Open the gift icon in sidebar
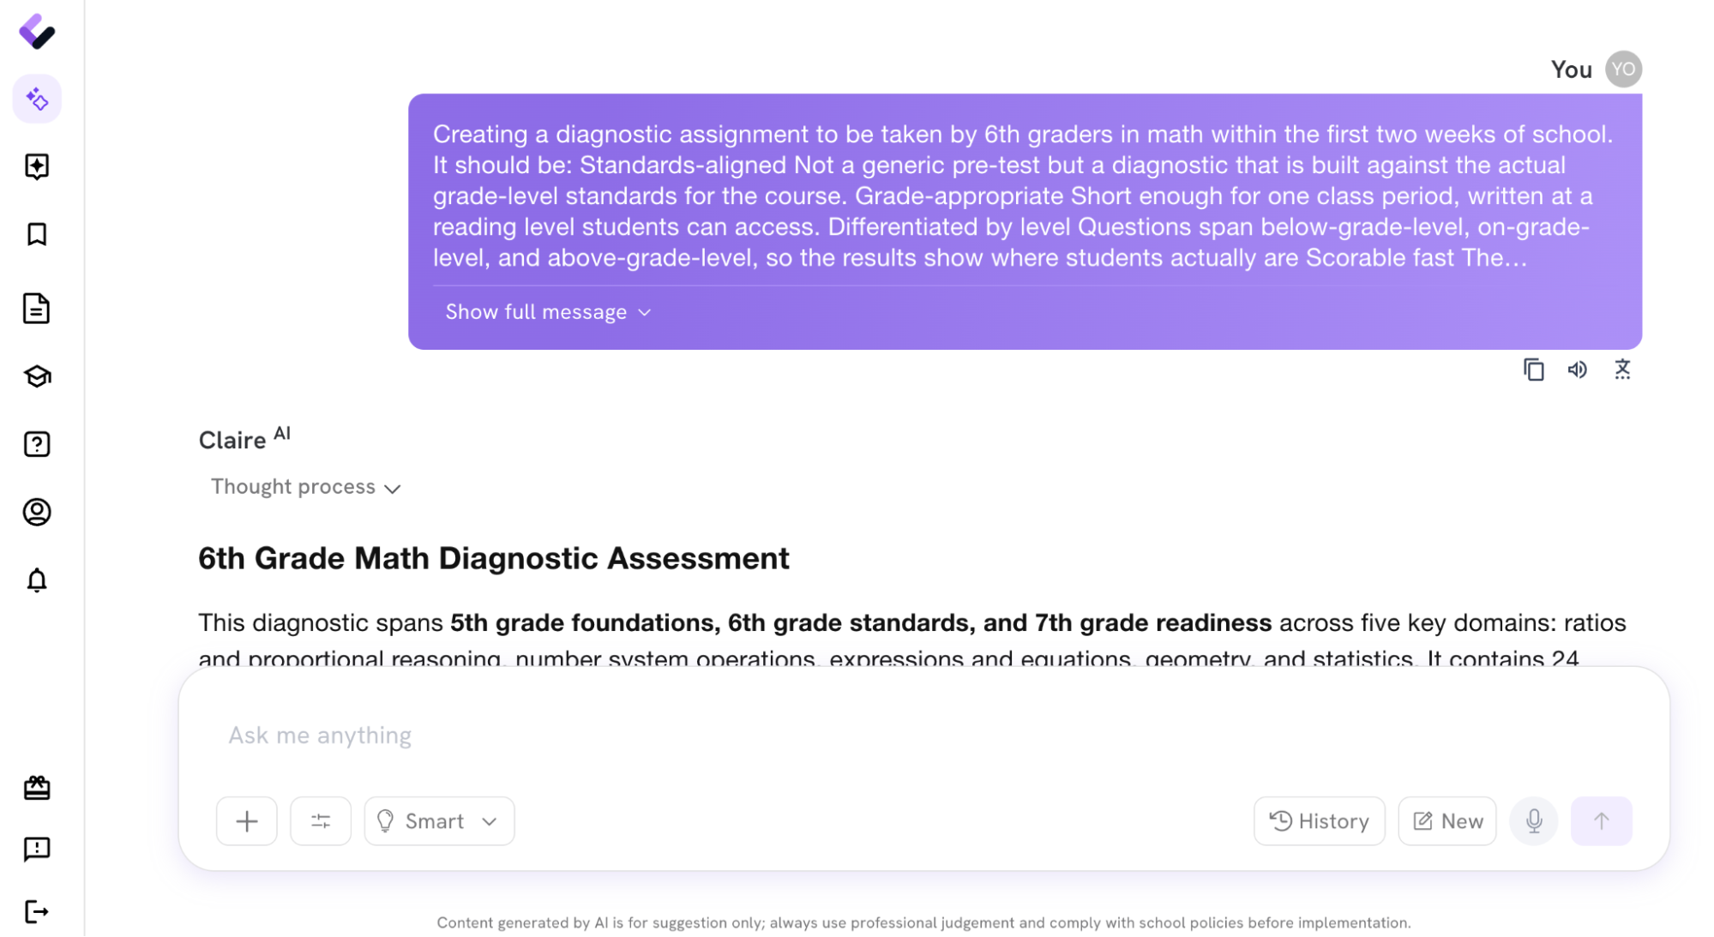 (x=37, y=788)
